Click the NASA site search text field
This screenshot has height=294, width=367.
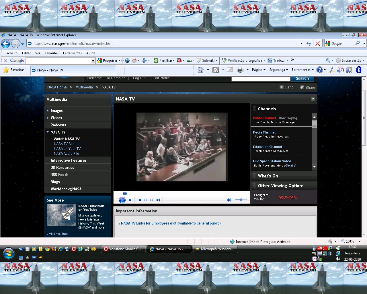[x=261, y=79]
